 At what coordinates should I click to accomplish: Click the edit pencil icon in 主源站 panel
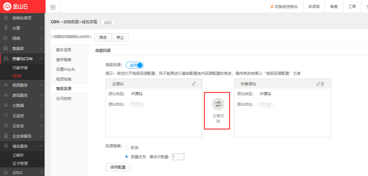(194, 84)
